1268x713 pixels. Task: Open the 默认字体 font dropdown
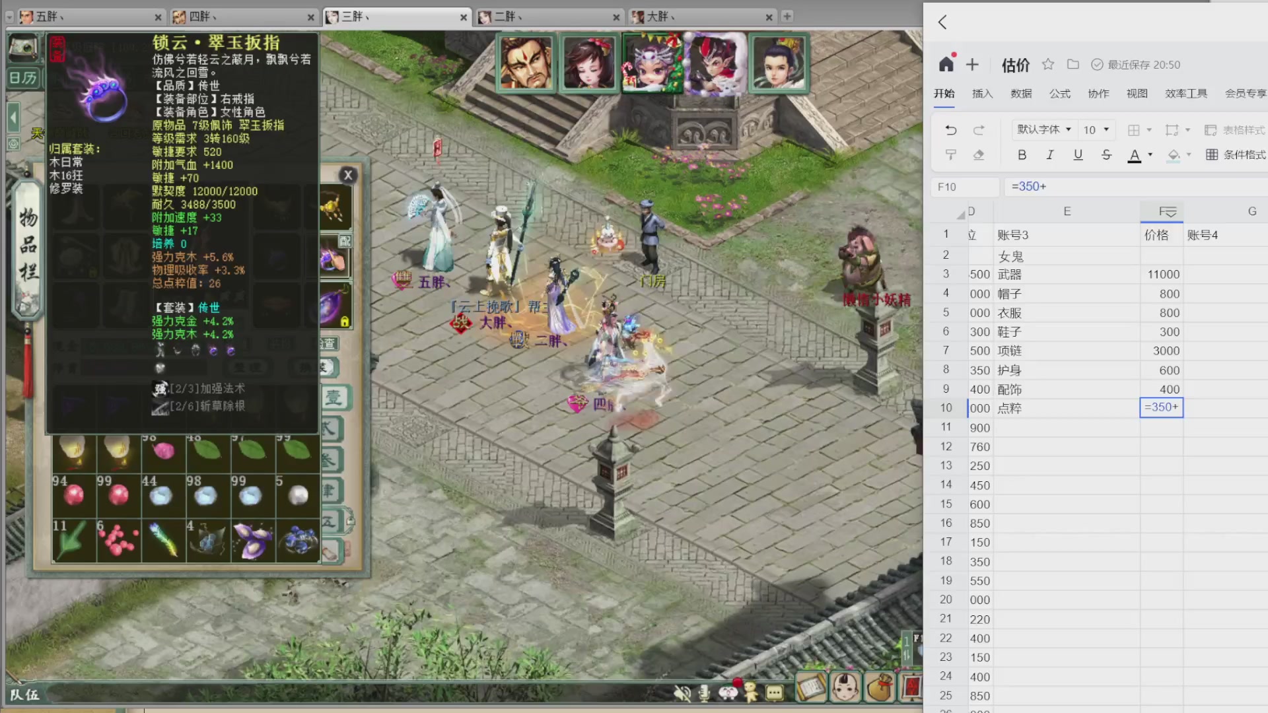[1043, 129]
